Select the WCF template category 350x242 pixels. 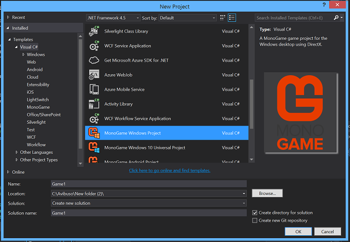pos(31,137)
